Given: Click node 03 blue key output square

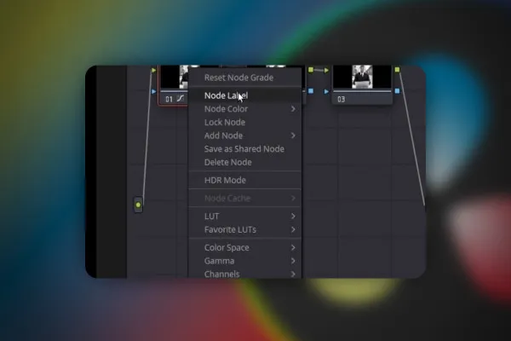Looking at the screenshot, I should (397, 91).
